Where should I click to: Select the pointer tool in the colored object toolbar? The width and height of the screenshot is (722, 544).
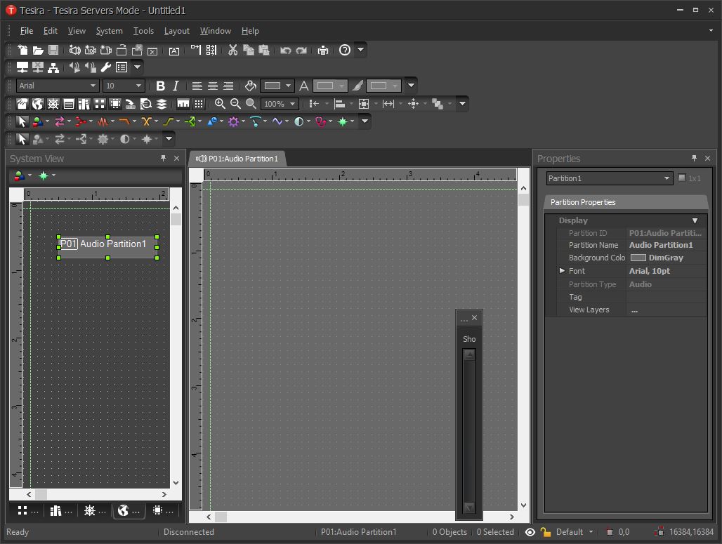click(x=22, y=121)
